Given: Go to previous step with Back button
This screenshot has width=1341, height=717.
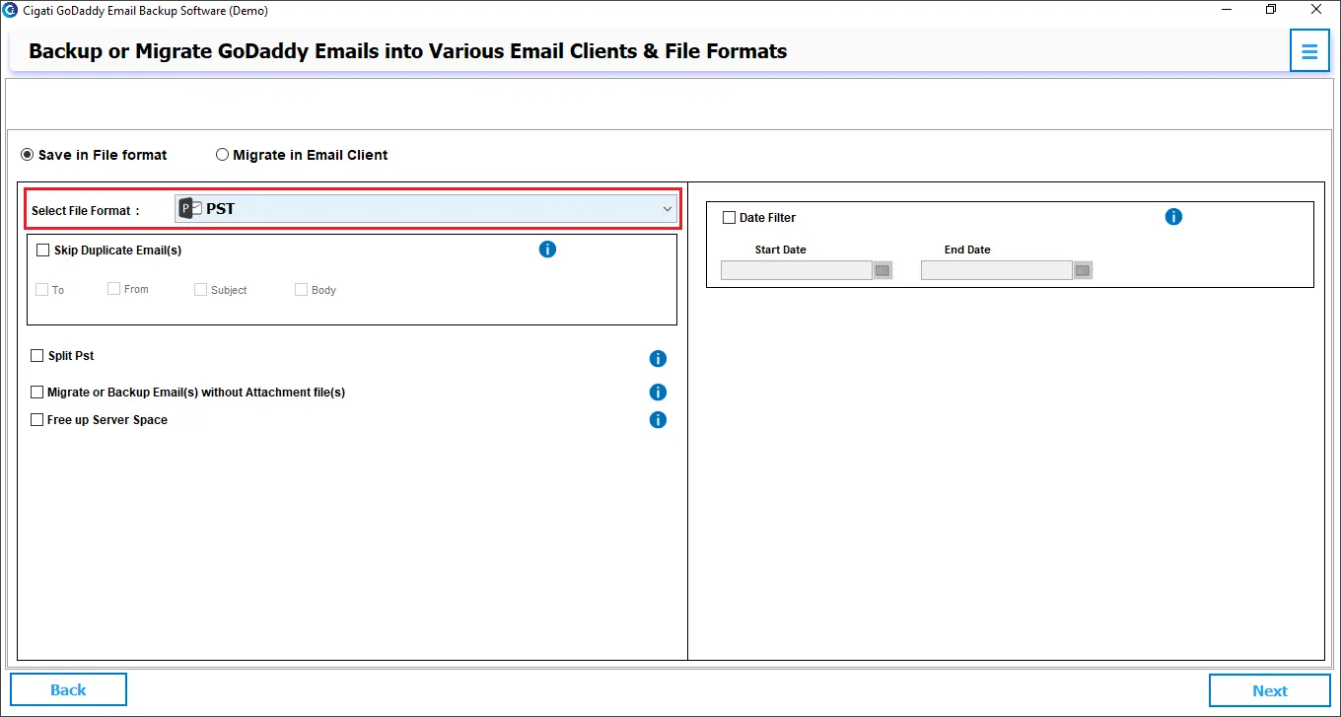Looking at the screenshot, I should [68, 689].
